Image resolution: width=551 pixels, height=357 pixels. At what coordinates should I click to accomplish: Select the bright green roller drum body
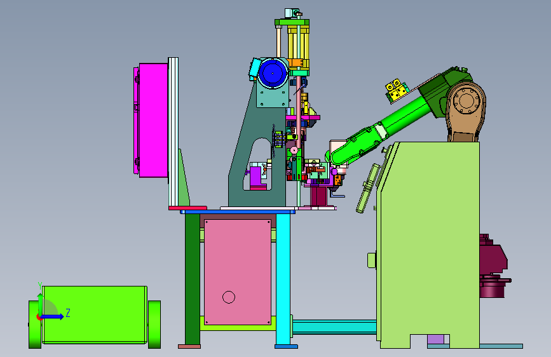click(x=95, y=314)
